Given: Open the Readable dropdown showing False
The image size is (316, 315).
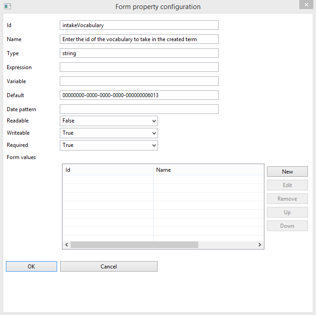Looking at the screenshot, I should (109, 121).
